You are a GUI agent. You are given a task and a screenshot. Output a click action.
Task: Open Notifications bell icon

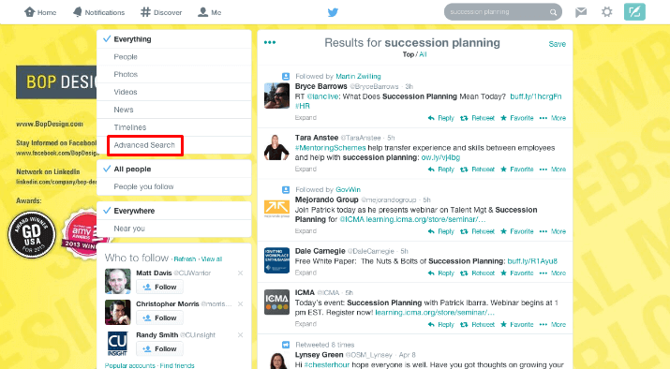pos(78,12)
